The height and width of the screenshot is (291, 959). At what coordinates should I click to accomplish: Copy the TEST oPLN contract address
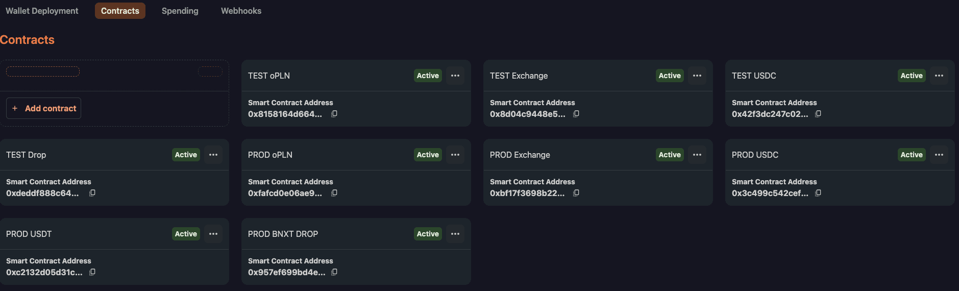coord(334,114)
